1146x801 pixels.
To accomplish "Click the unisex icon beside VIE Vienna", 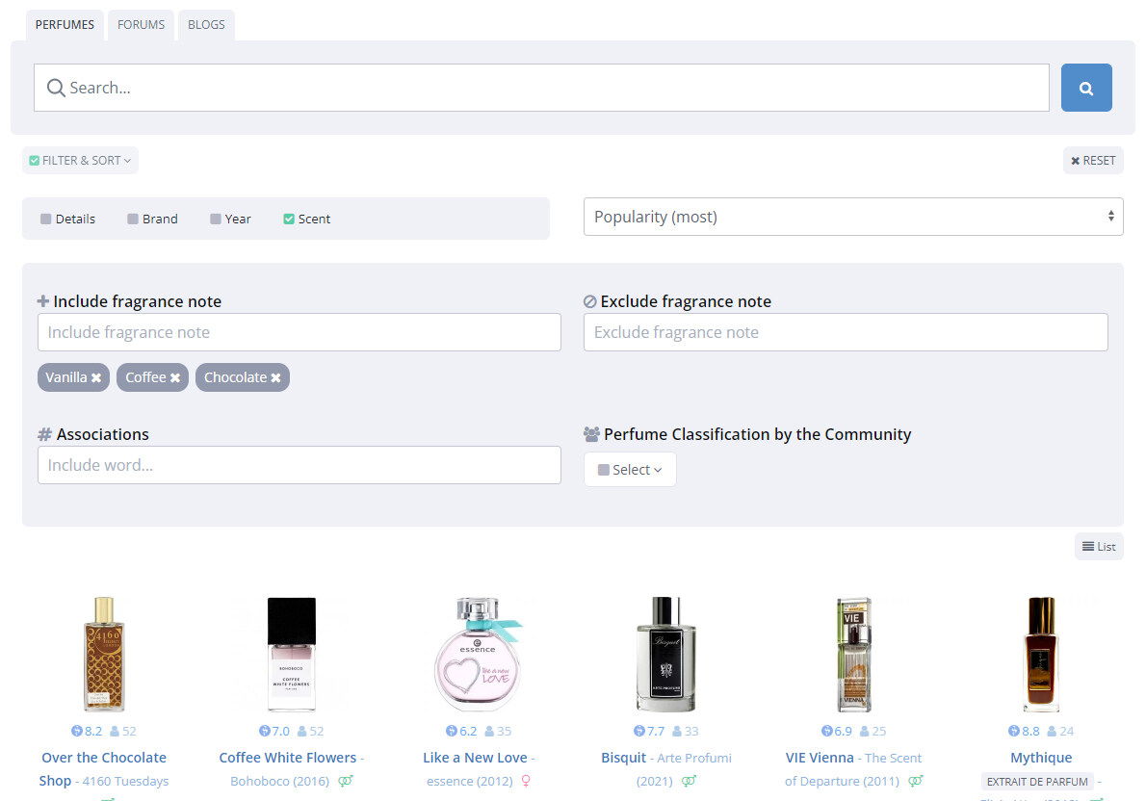I will coord(915,781).
